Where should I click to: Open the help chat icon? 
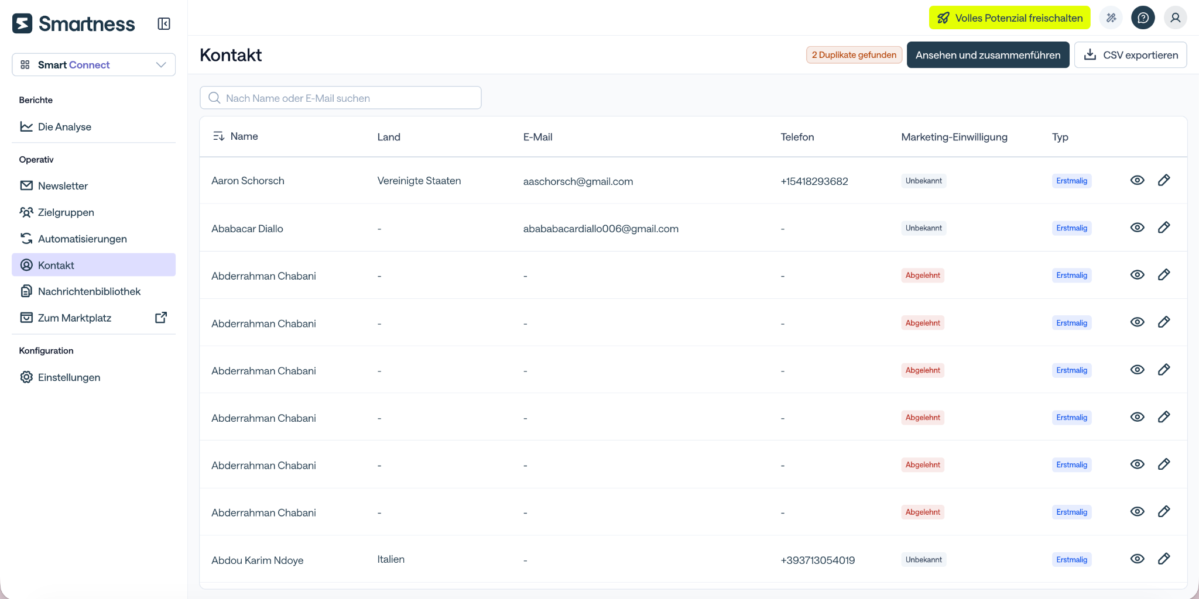(x=1143, y=18)
